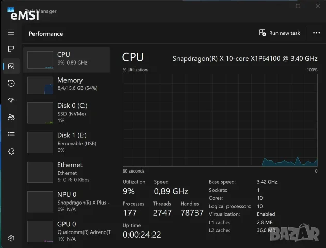This screenshot has width=326, height=248.
Task: Open the Details list icon
Action: click(x=11, y=134)
